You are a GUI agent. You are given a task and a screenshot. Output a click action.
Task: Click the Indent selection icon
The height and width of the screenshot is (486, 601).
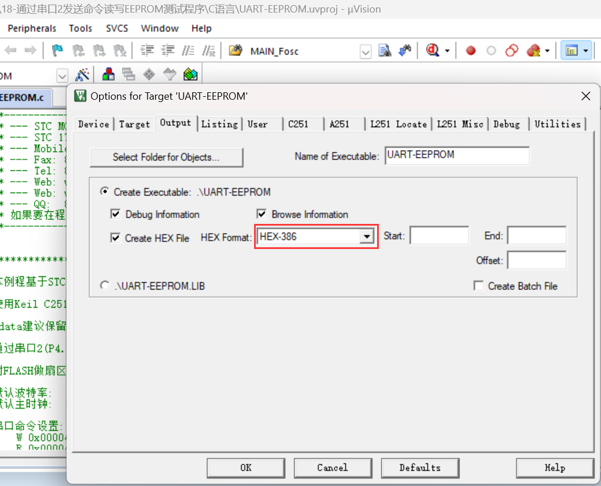[147, 50]
